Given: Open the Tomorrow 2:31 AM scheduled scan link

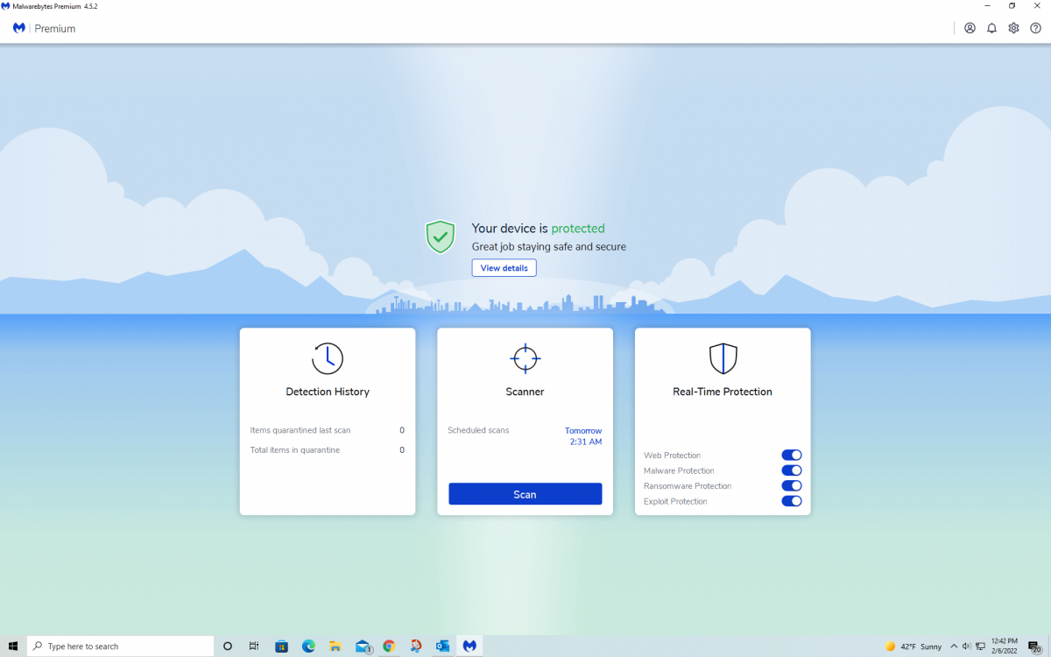Looking at the screenshot, I should [x=583, y=436].
